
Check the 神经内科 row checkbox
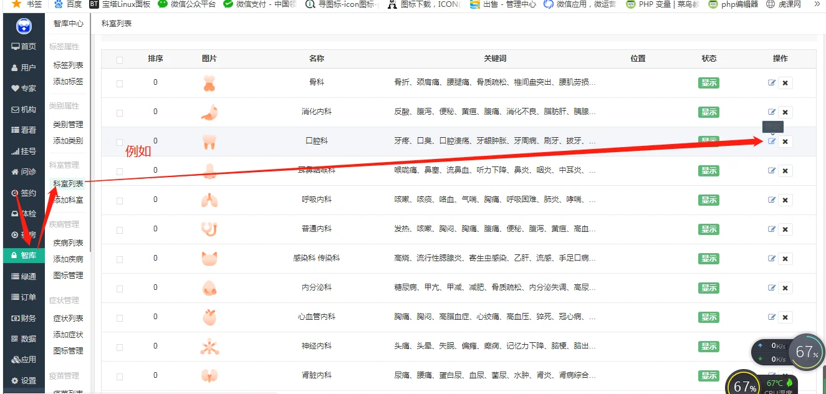click(120, 347)
